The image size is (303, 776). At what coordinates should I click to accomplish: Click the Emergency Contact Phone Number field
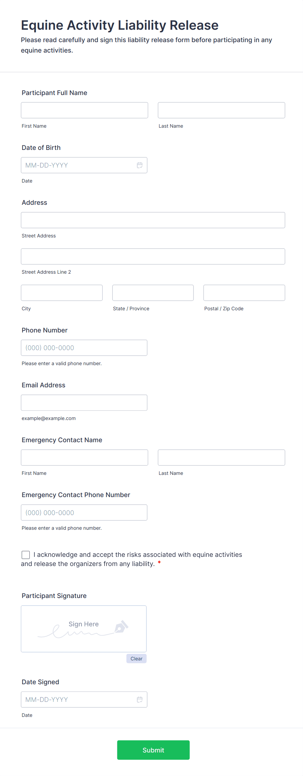pos(84,512)
